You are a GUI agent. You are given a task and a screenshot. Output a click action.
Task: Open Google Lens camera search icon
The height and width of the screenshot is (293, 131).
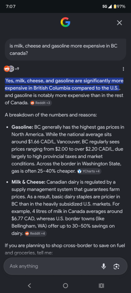coord(116,266)
